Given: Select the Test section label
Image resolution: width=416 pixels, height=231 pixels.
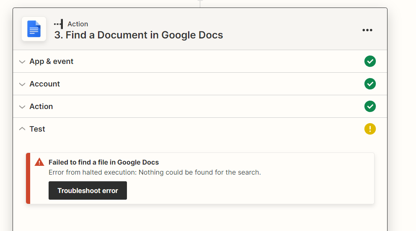Looking at the screenshot, I should click(37, 129).
